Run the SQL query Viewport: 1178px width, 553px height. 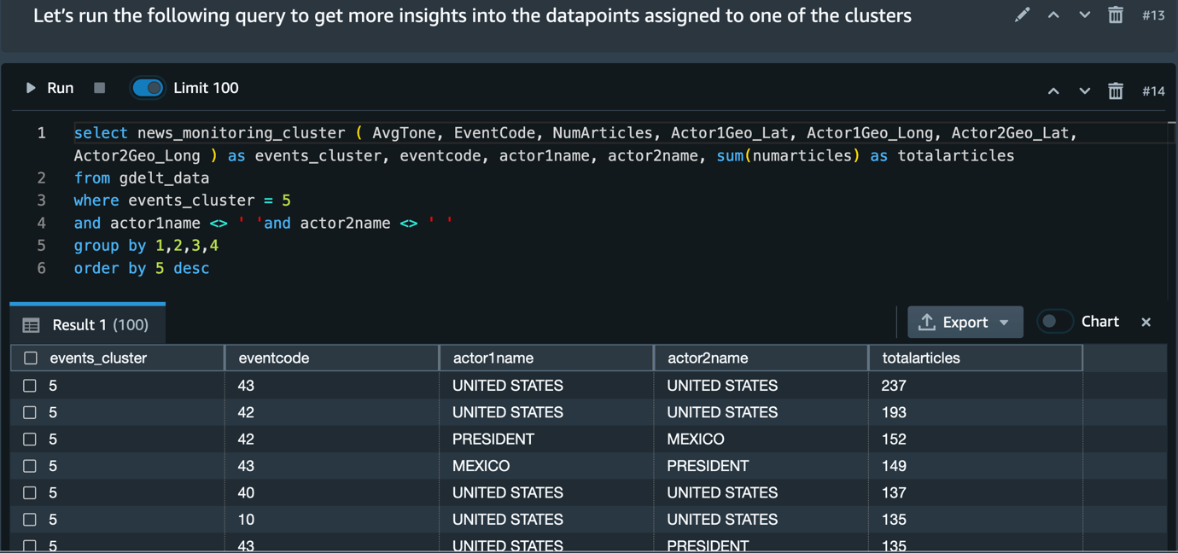tap(50, 88)
